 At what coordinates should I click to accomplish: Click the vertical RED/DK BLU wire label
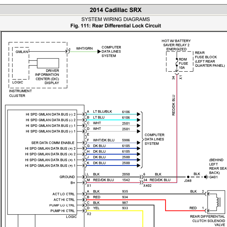click(173, 105)
